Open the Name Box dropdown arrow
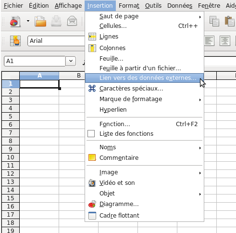Viewport: 236px width, 233px height. pos(71,61)
